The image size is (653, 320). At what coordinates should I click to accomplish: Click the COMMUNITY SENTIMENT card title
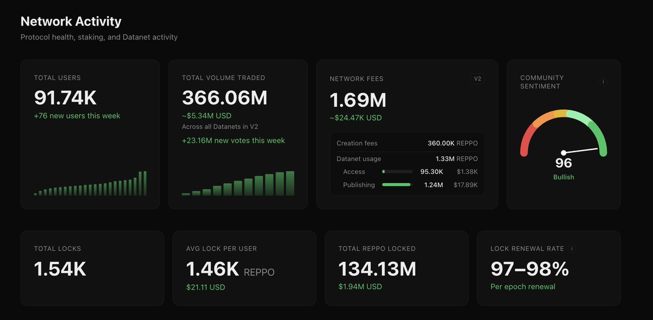coord(542,82)
